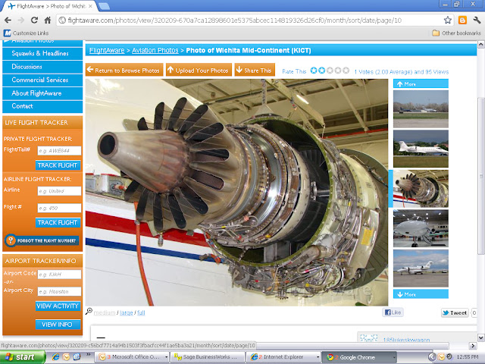Open Internet Explorer taskbar group

[283, 357]
